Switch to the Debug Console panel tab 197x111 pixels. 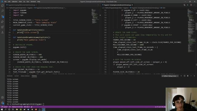click(x=25, y=76)
